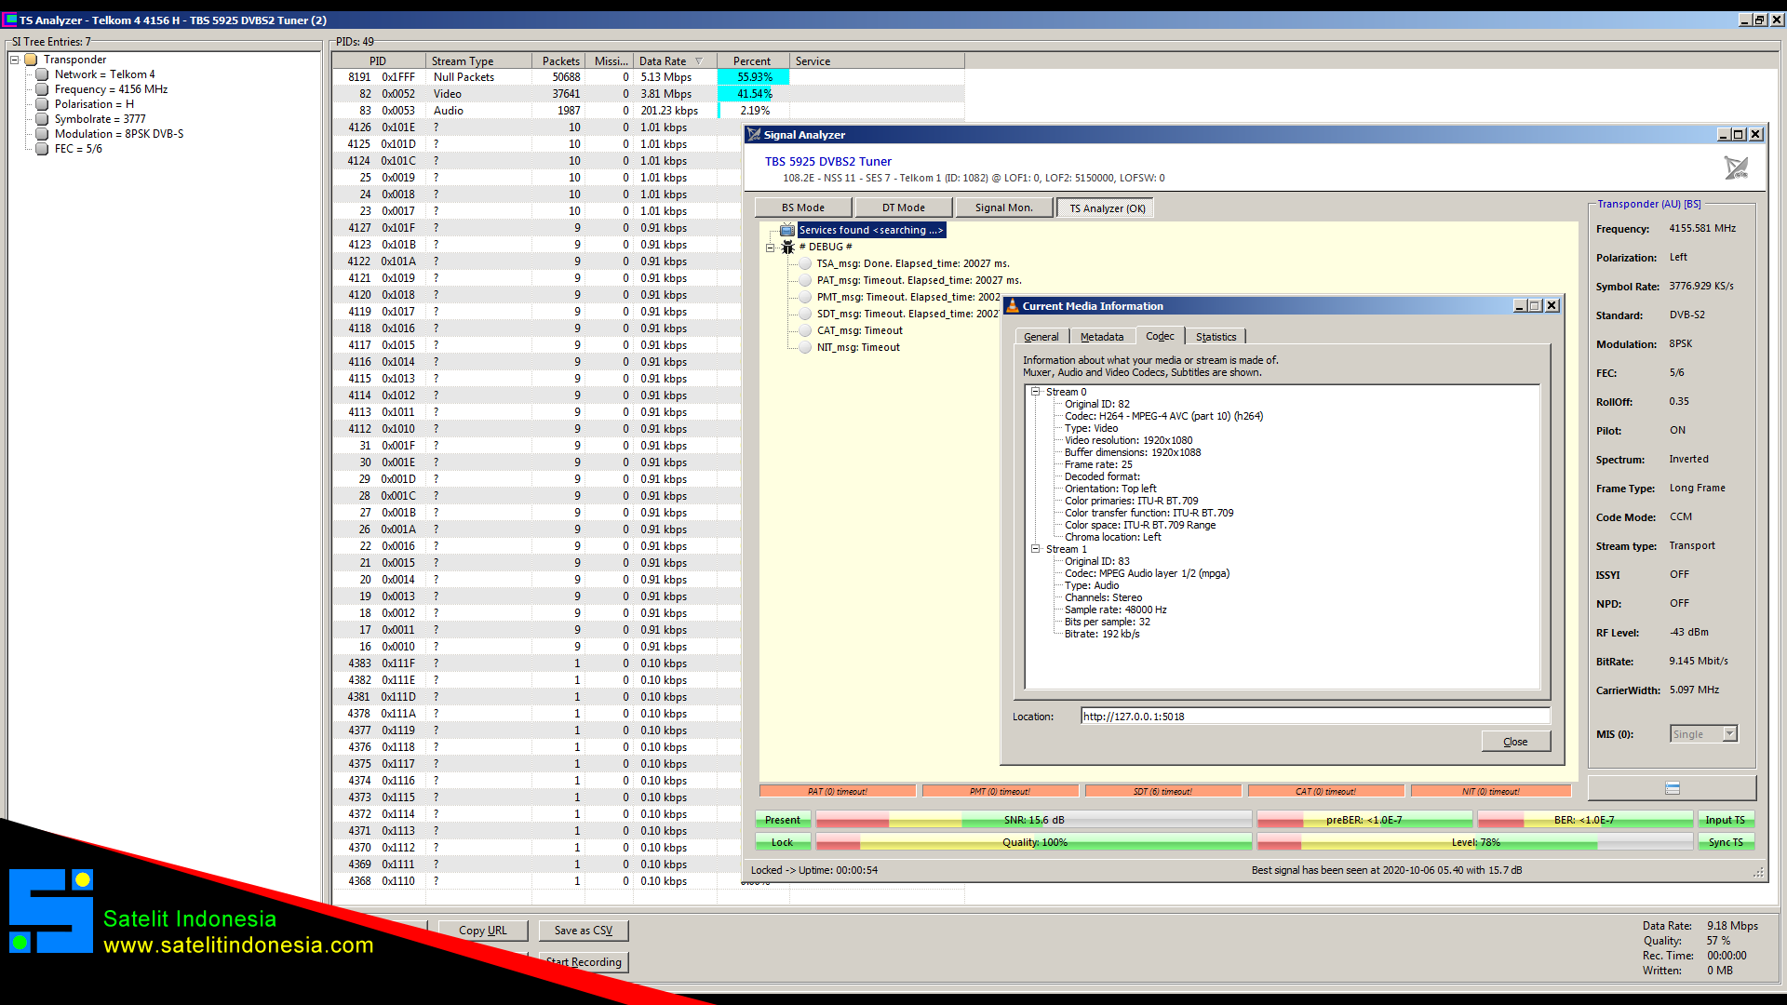Click the CAT (0) timeout status box

click(x=1326, y=791)
